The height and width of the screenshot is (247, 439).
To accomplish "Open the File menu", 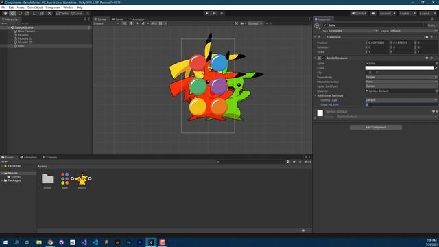I will point(3,8).
